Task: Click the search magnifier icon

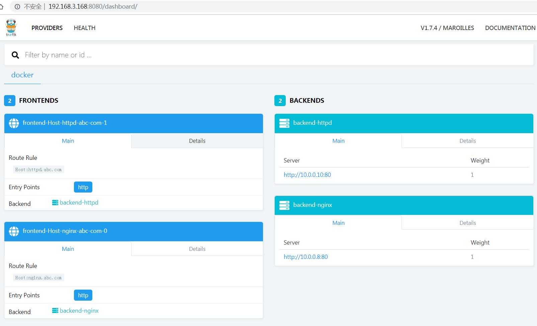Action: pos(15,55)
